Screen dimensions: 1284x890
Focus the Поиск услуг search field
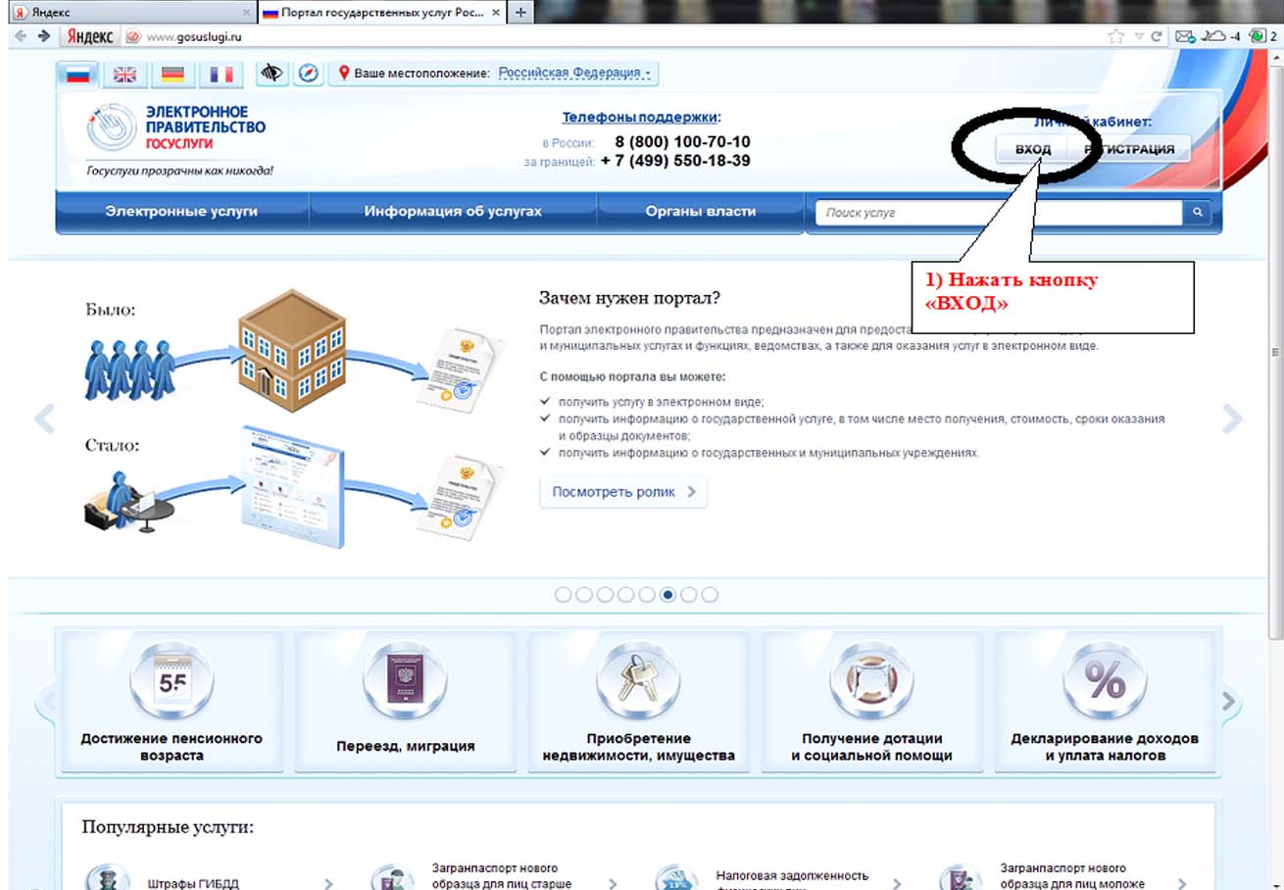pyautogui.click(x=1000, y=213)
